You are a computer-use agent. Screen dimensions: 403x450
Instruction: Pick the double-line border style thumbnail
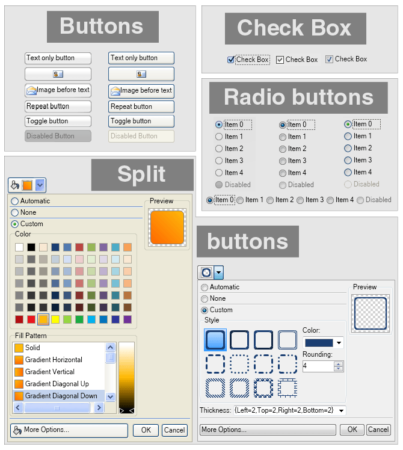pos(288,340)
